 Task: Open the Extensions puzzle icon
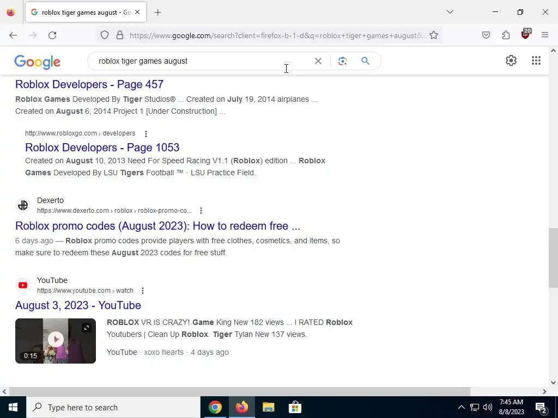point(506,35)
